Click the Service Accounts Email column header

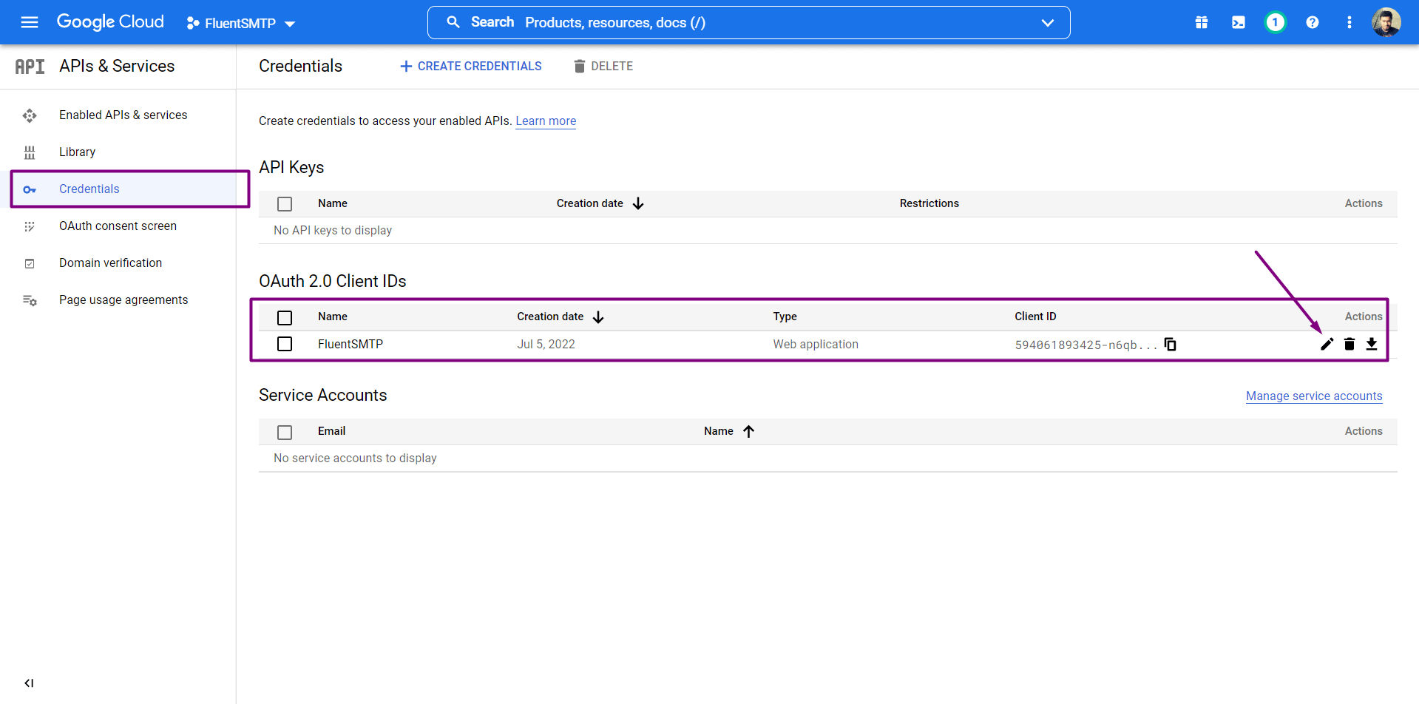pos(331,431)
